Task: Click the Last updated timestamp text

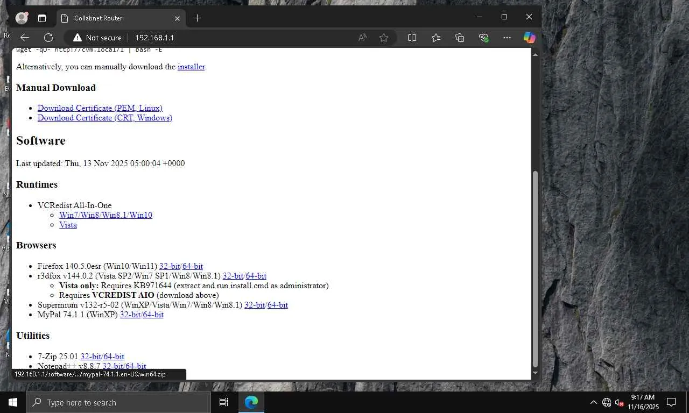Action: tap(101, 163)
